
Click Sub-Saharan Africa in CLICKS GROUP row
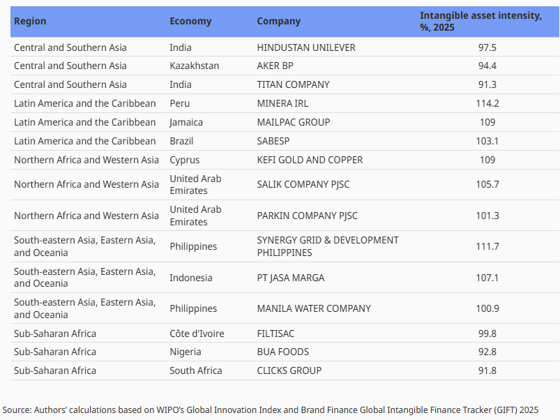click(55, 370)
